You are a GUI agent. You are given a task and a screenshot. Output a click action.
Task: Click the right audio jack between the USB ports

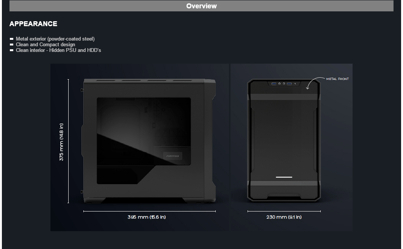tap(284, 83)
